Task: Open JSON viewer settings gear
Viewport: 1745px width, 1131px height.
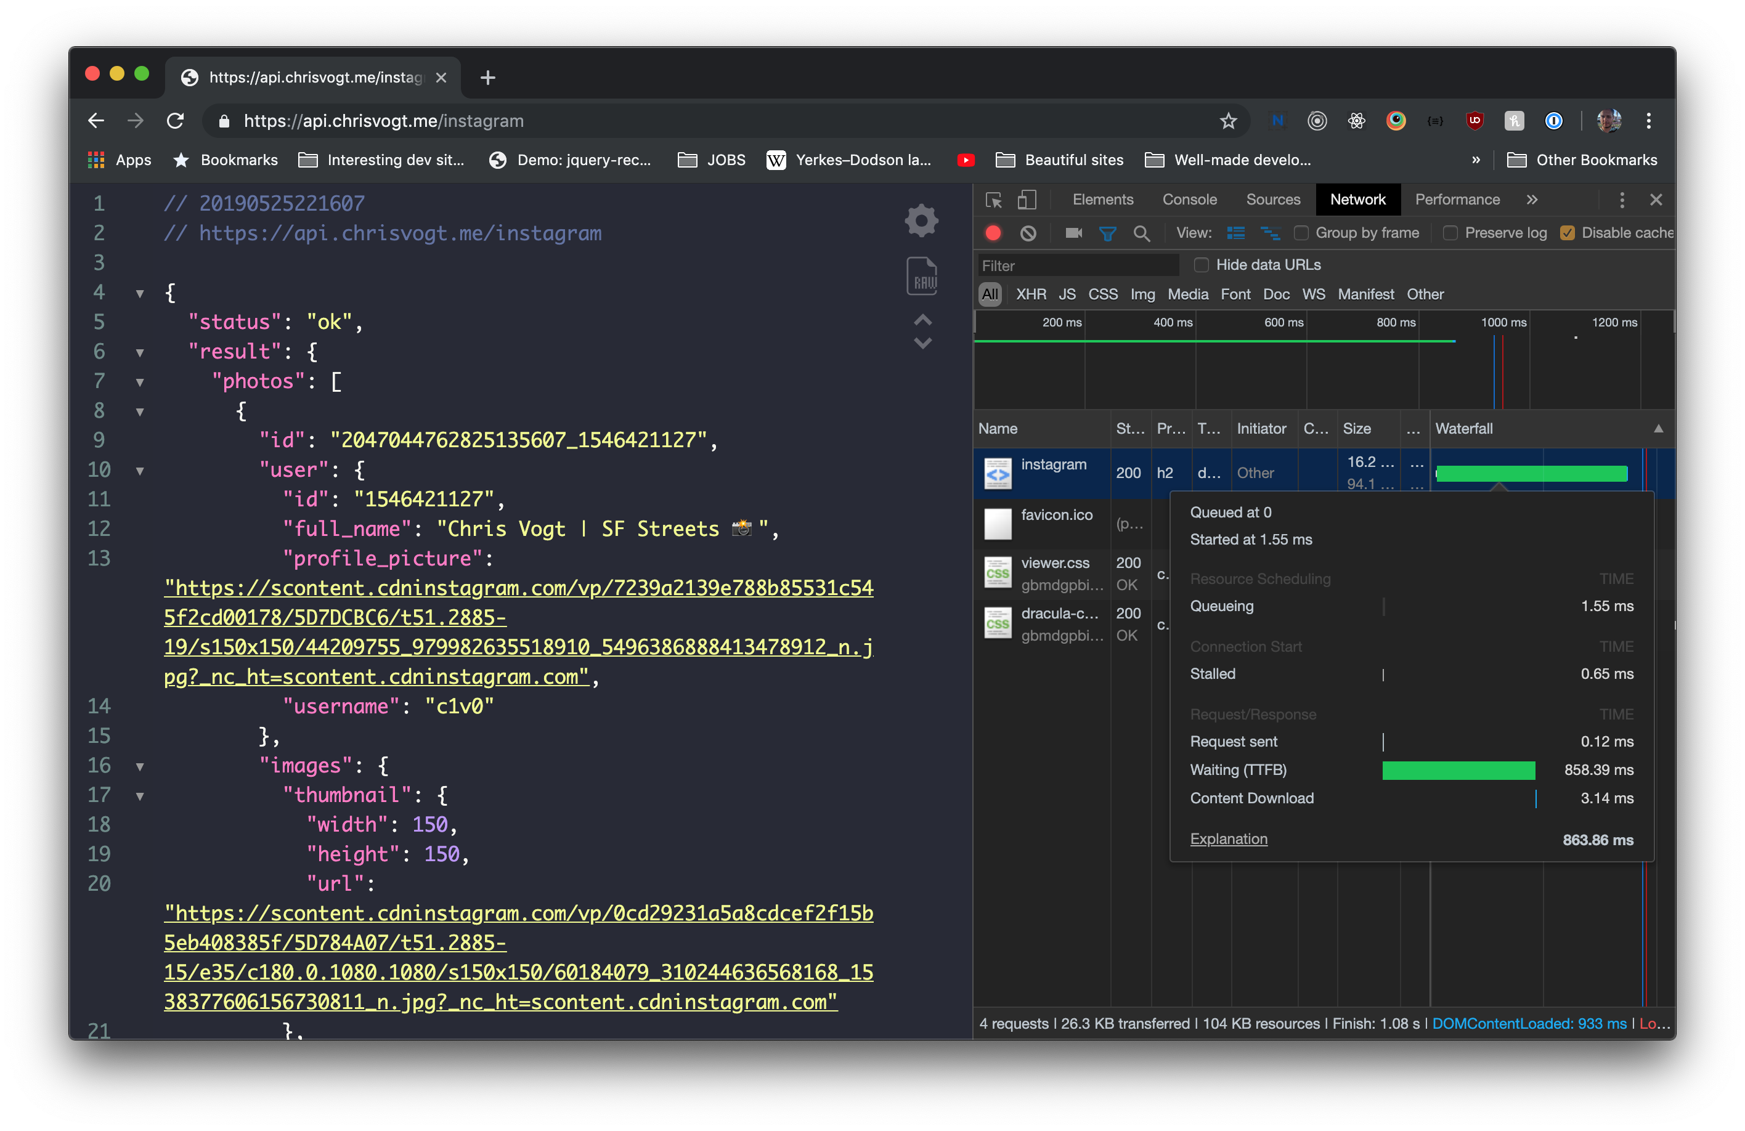Action: coord(922,220)
